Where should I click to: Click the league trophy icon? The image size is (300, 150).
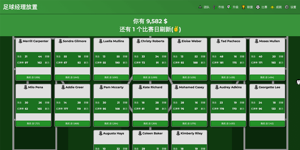[243, 7]
